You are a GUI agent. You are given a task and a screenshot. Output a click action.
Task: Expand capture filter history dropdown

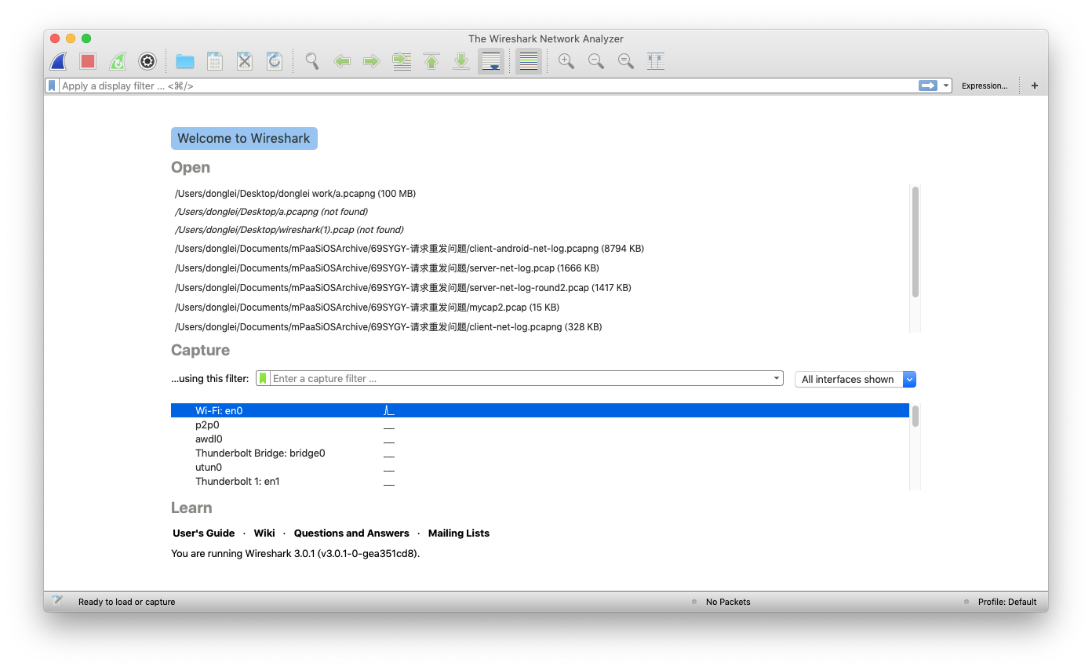click(777, 378)
